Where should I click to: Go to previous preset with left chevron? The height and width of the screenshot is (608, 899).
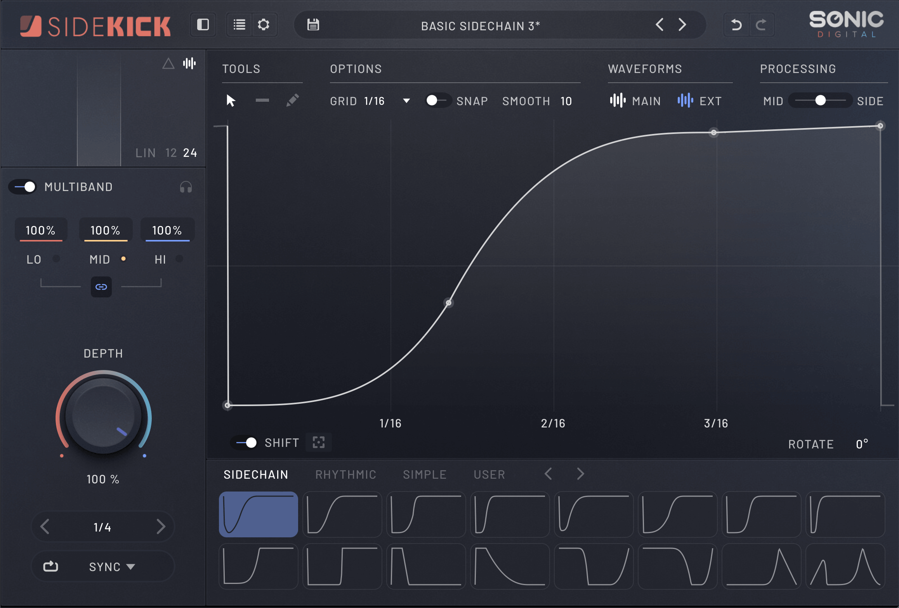(x=659, y=25)
